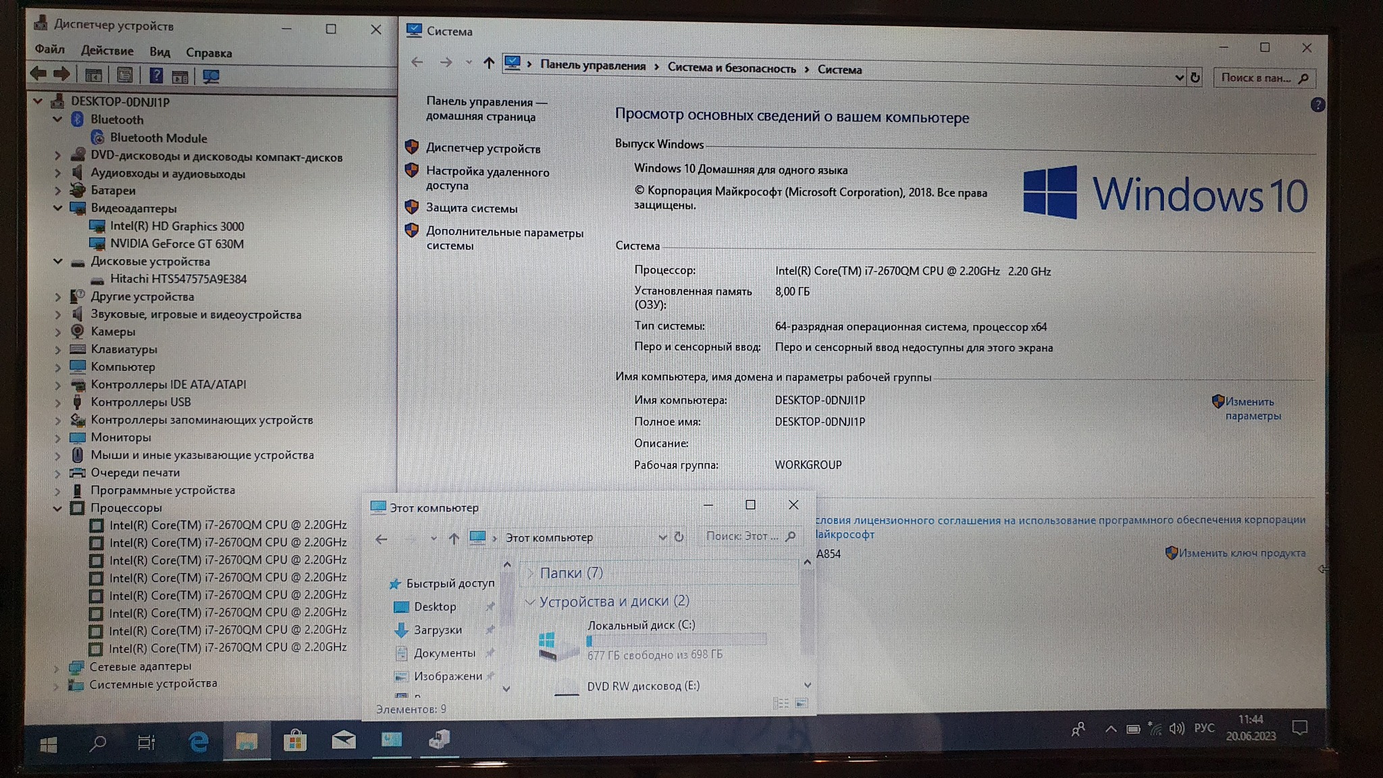Click the volume icon in system tray
Image resolution: width=1383 pixels, height=778 pixels.
tap(1176, 728)
